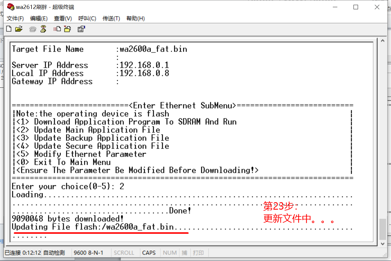Click the Enter your choice(0-5): 2 line
Viewport: 391px width, 261px height.
pos(68,186)
